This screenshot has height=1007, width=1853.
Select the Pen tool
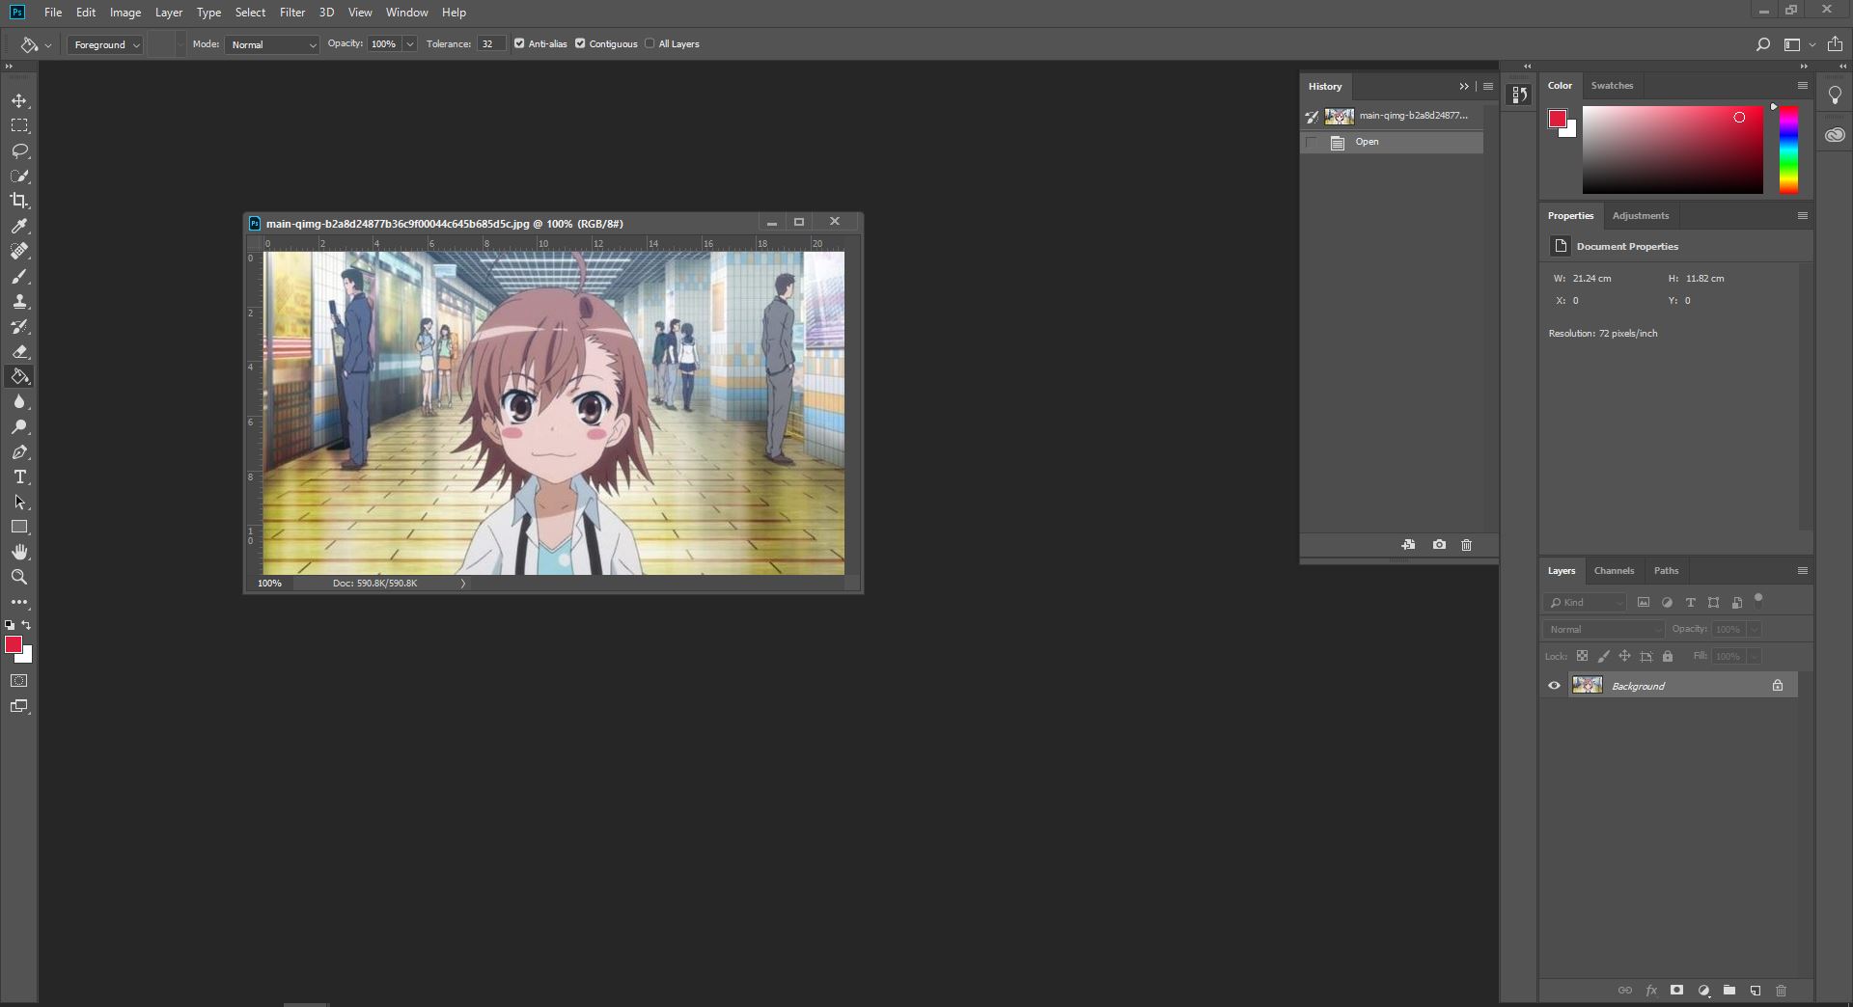point(19,452)
